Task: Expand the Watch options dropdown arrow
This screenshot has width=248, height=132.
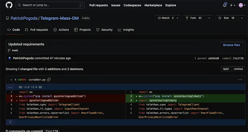Action: coord(177,18)
